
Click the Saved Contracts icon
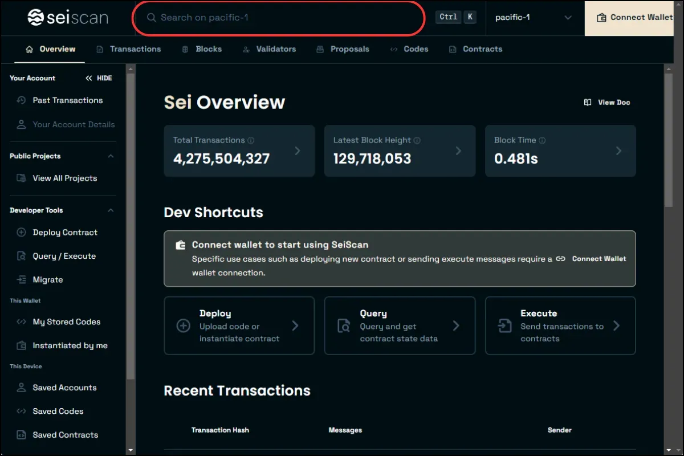[x=22, y=435]
